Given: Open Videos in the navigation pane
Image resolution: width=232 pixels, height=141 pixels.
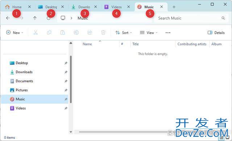Looking at the screenshot, I should [35, 108].
